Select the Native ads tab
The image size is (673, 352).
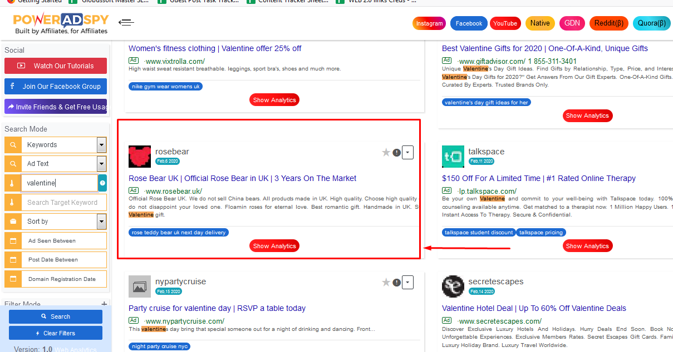coord(540,23)
